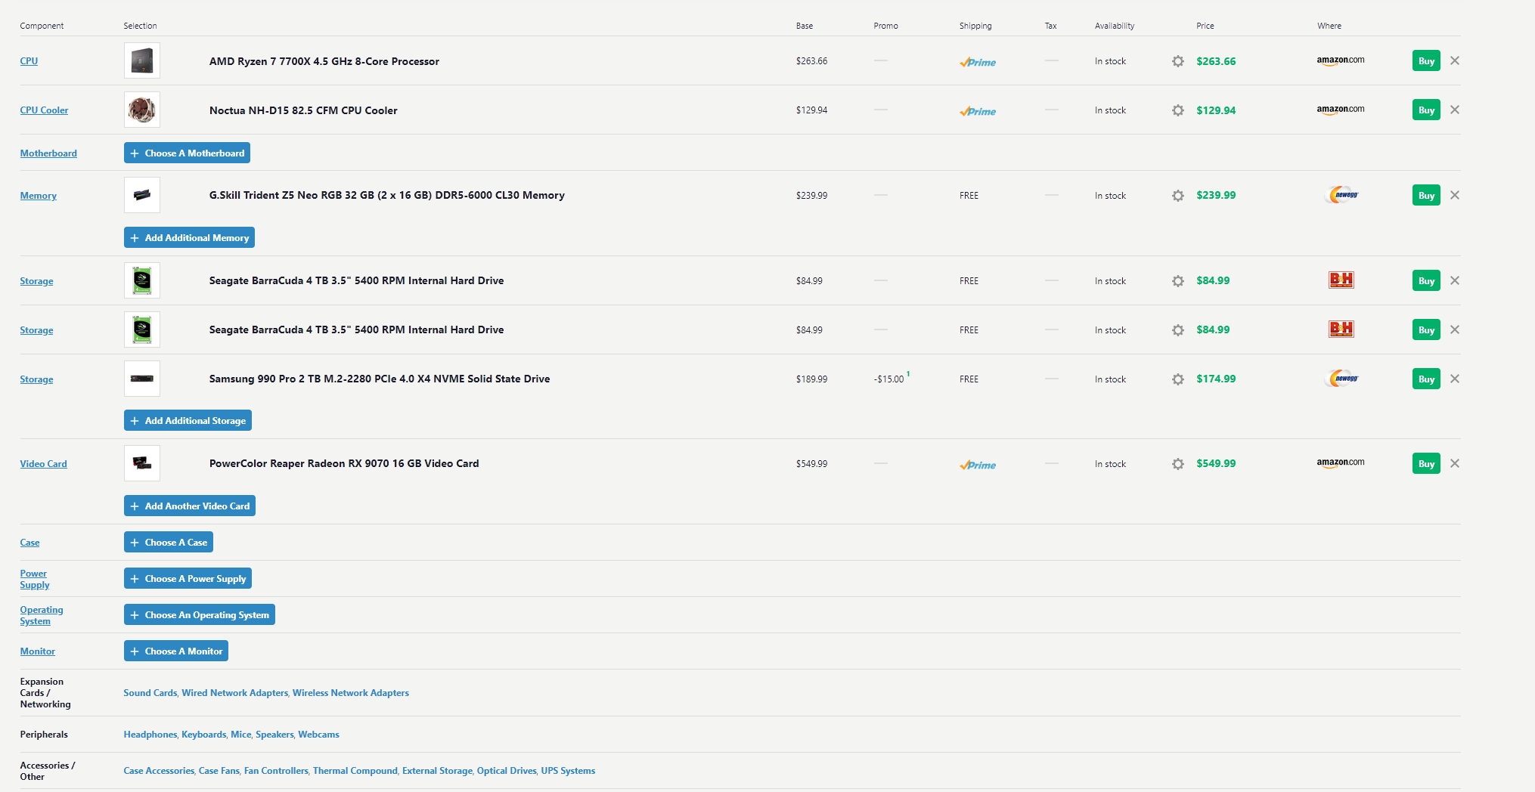Click Amazon logo for PowerColor video card
The height and width of the screenshot is (792, 1535).
(1341, 463)
